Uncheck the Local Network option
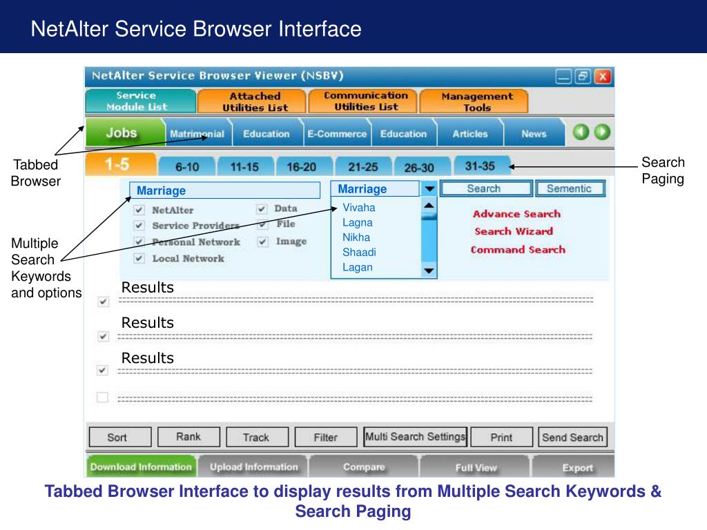The width and height of the screenshot is (707, 530). [x=139, y=258]
